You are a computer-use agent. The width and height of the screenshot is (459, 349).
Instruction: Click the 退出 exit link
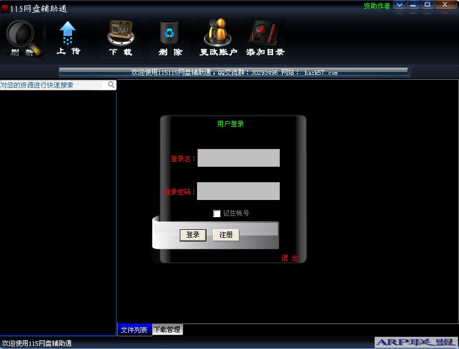(289, 258)
